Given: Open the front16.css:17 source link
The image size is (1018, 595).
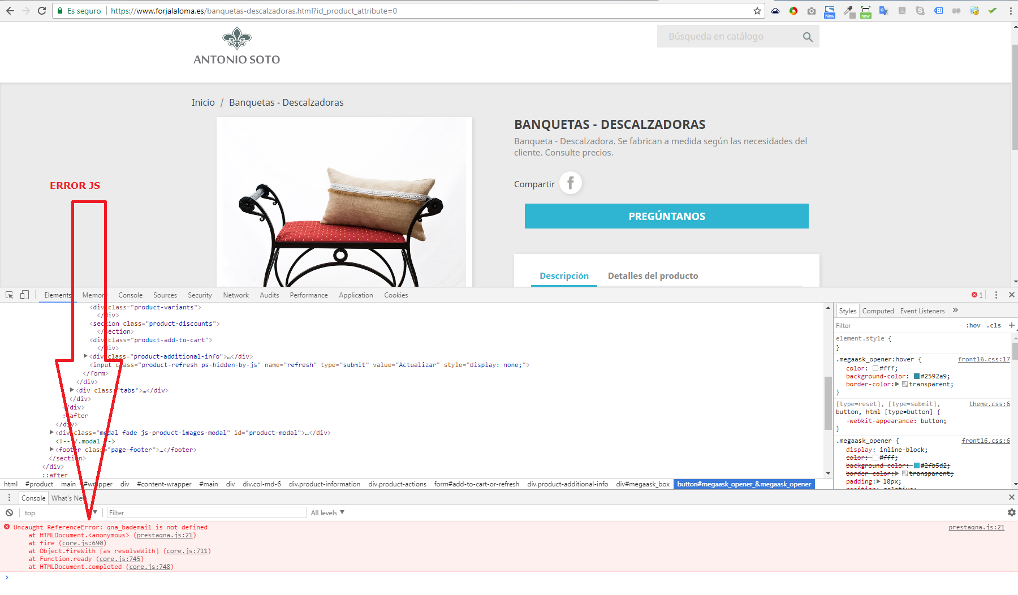Looking at the screenshot, I should [984, 359].
